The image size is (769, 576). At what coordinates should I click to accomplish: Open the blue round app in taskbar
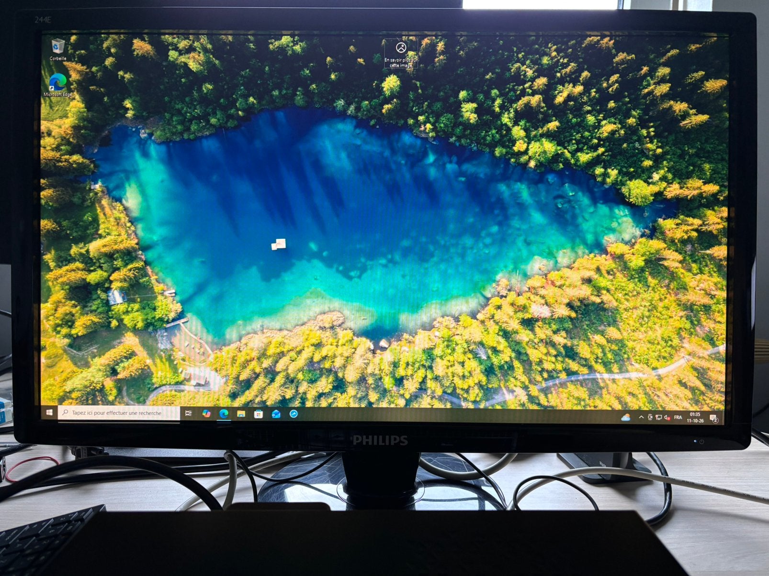[294, 414]
